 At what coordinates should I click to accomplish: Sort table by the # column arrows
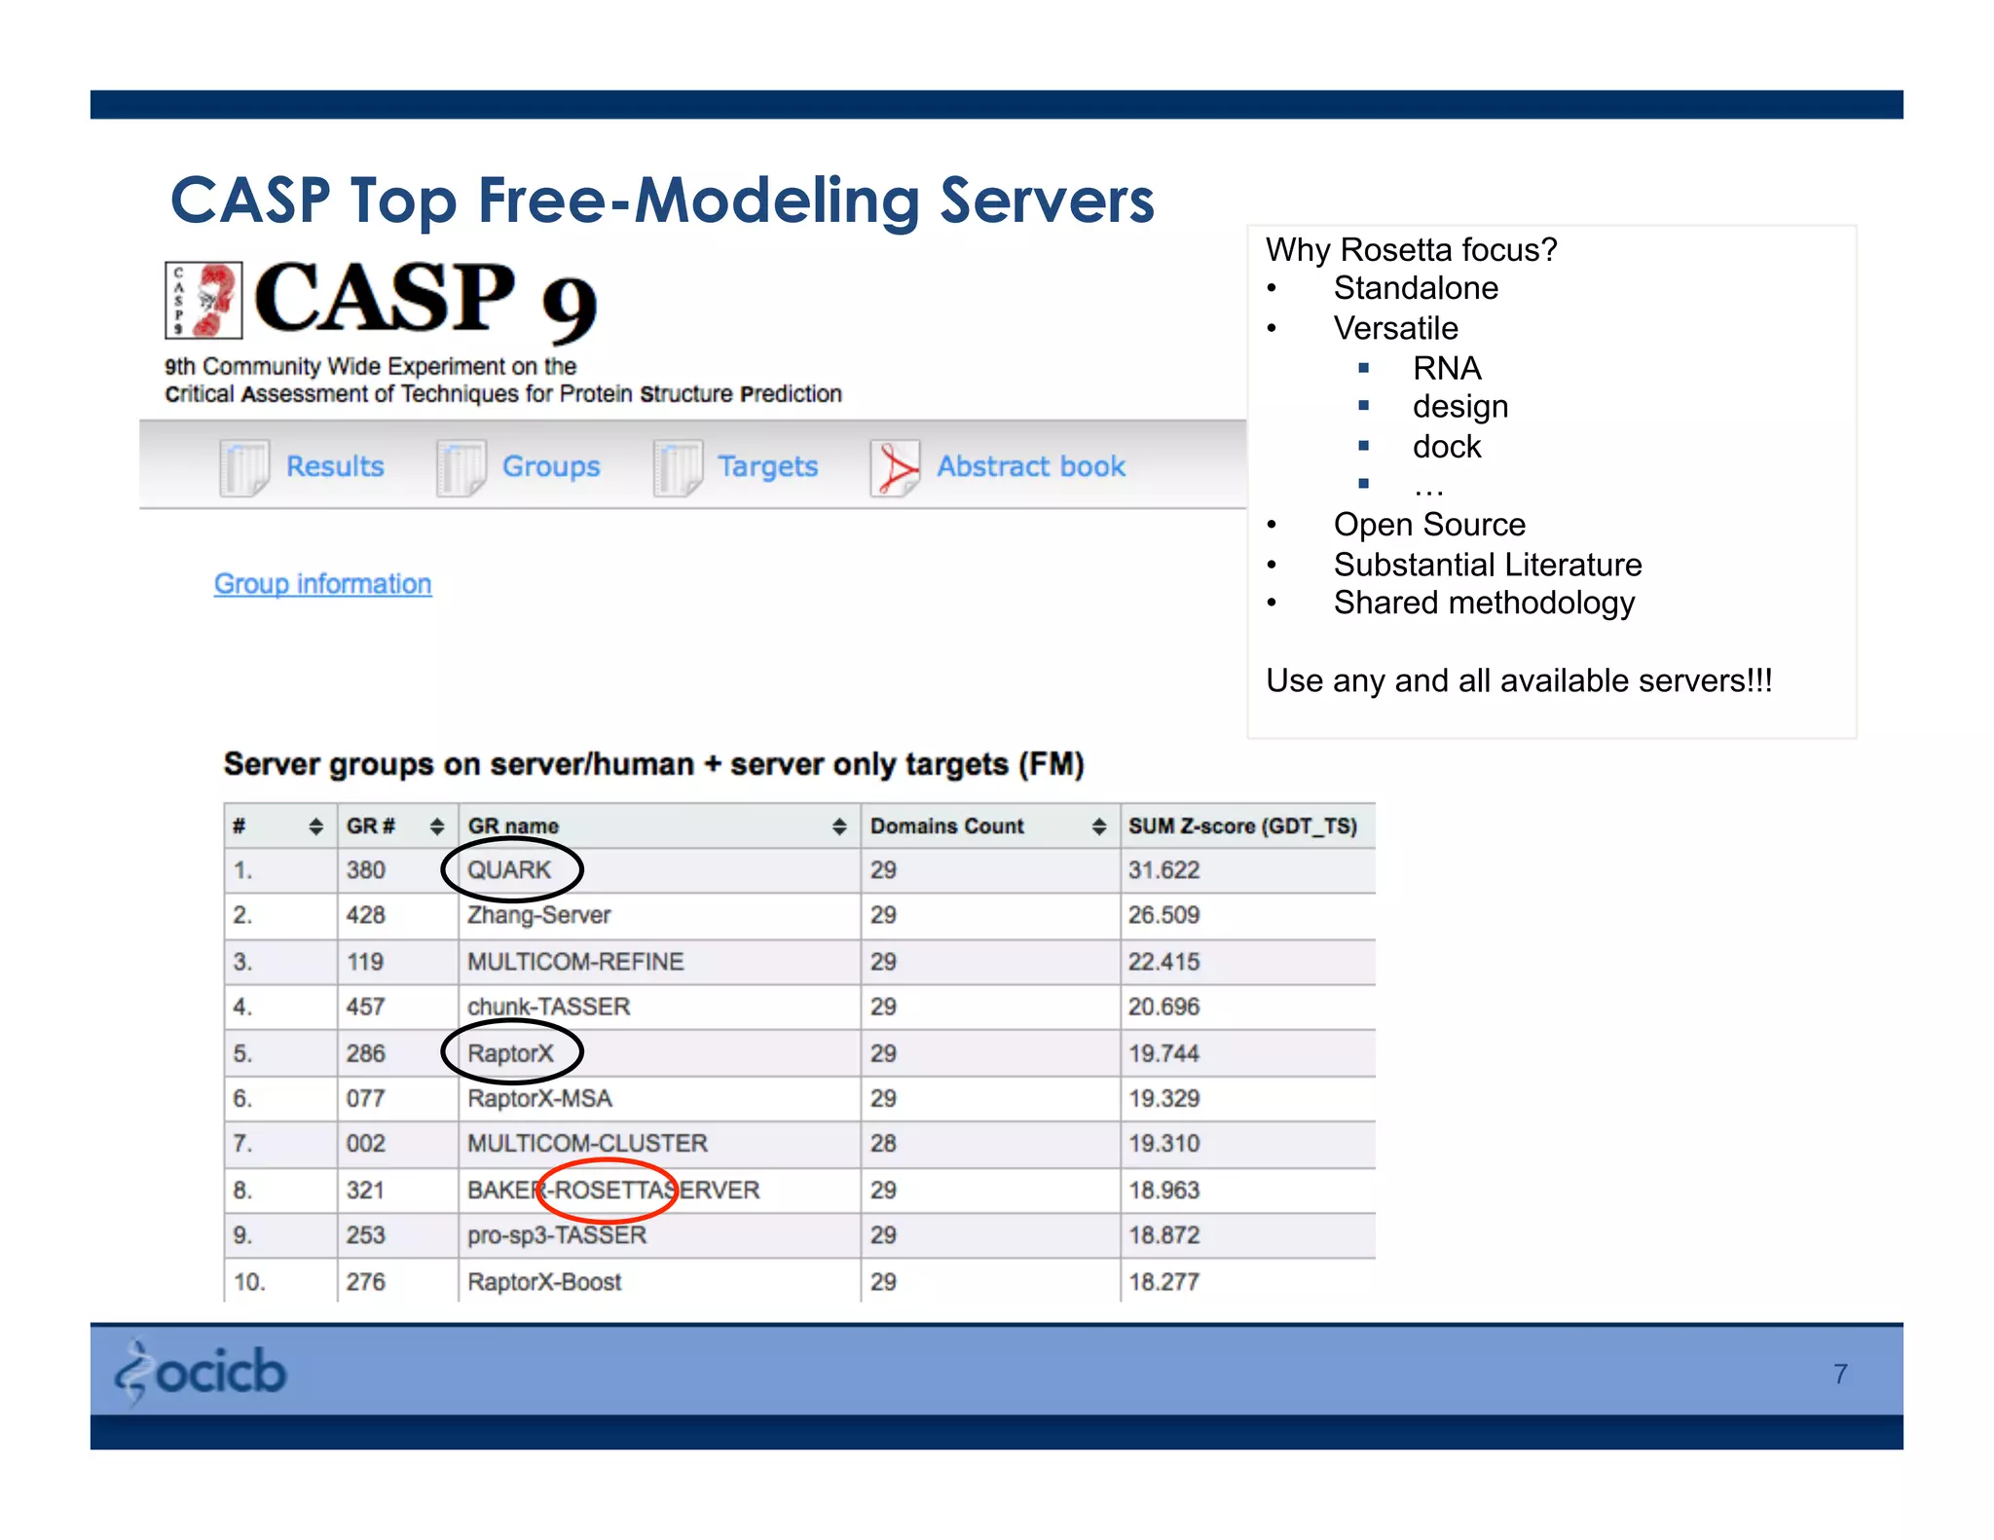pos(315,826)
